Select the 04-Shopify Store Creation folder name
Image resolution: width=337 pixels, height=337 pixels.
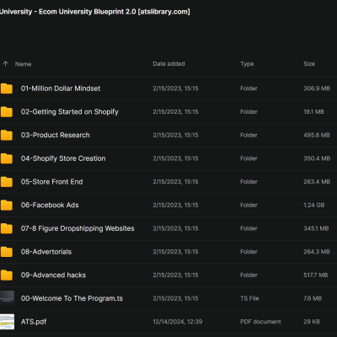[x=63, y=158]
